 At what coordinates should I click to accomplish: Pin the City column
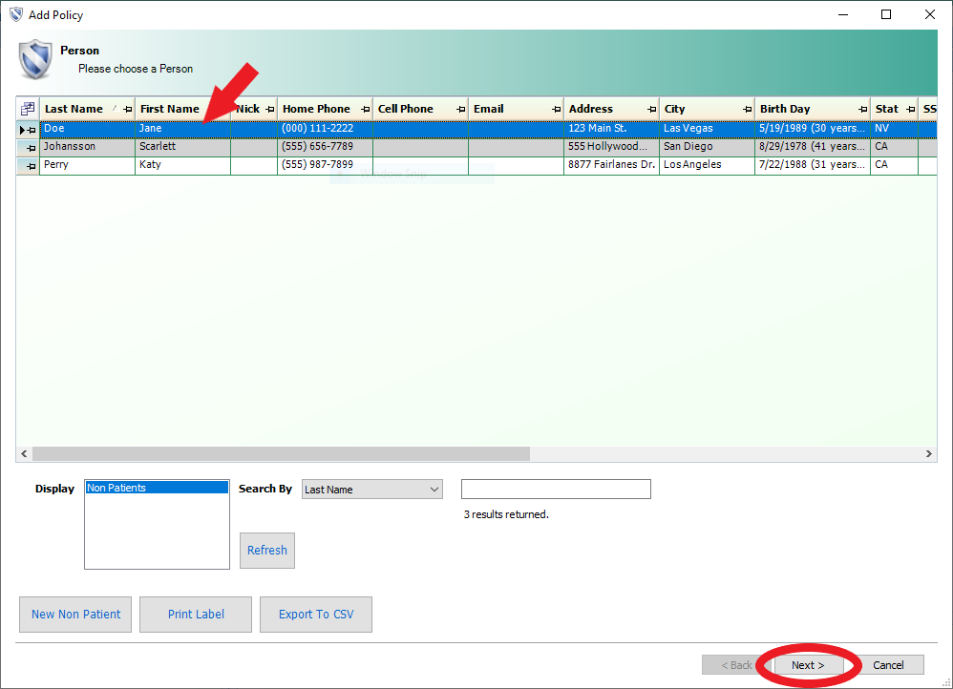point(748,110)
